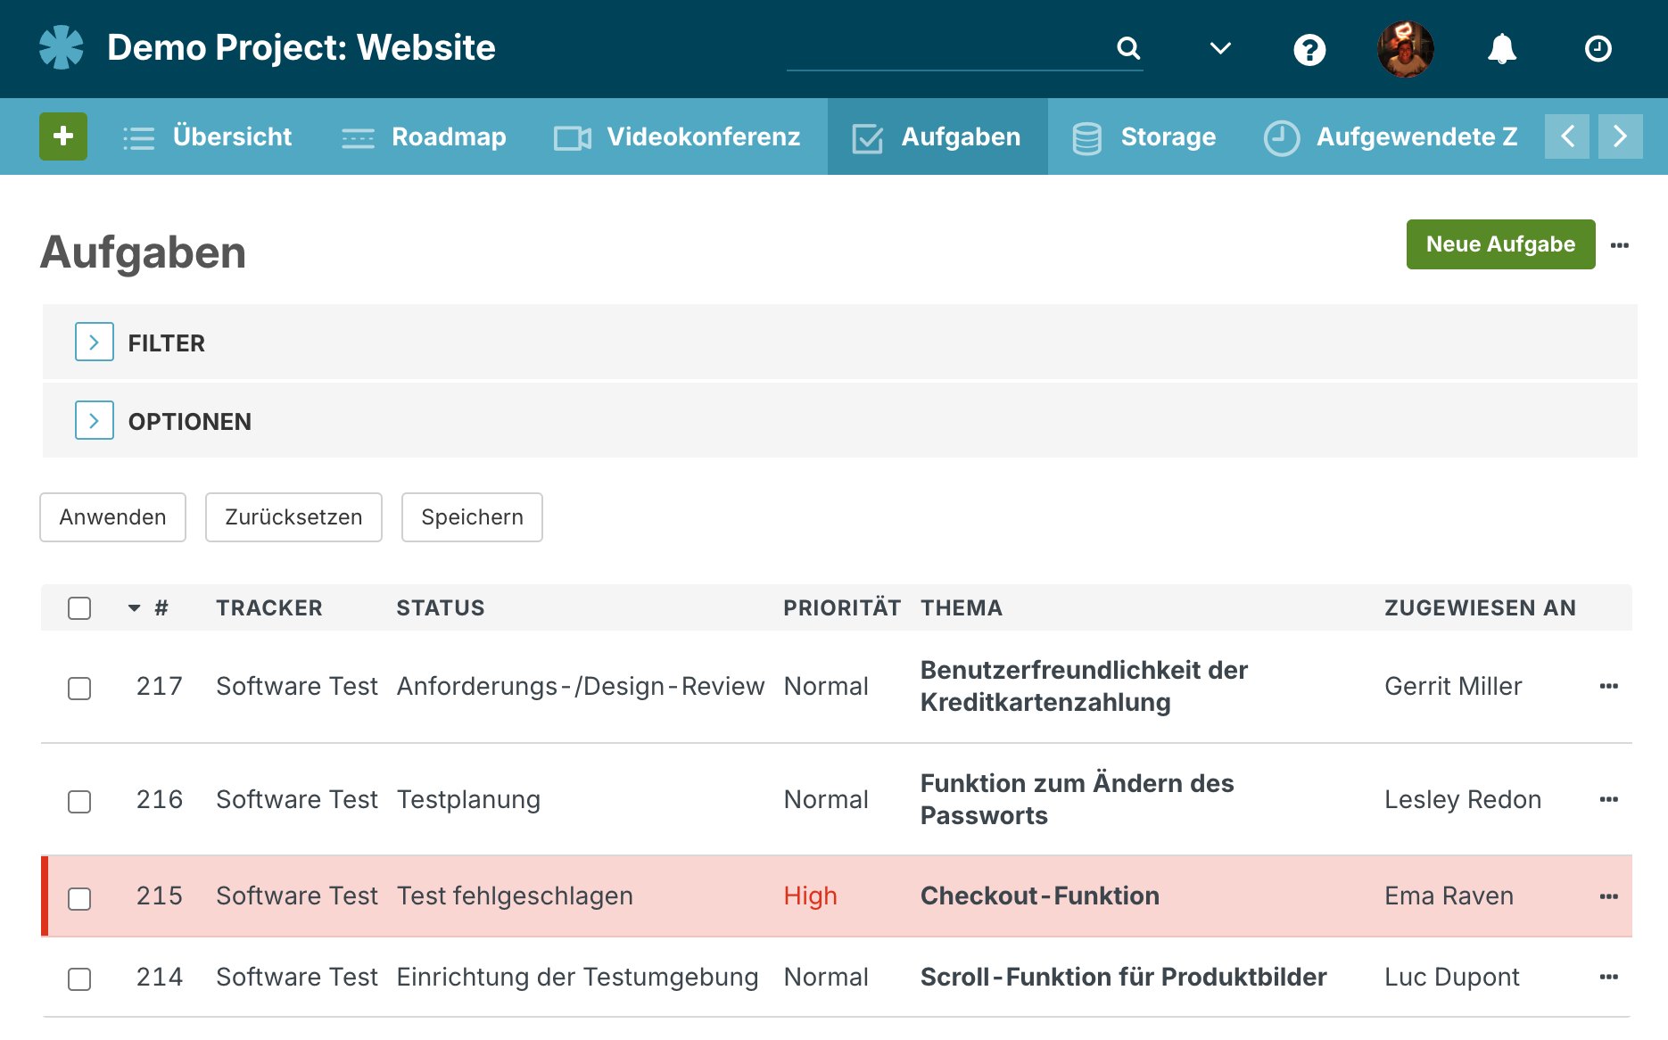
Task: Open more actions next to Neue Aufgabe
Action: pos(1620,245)
